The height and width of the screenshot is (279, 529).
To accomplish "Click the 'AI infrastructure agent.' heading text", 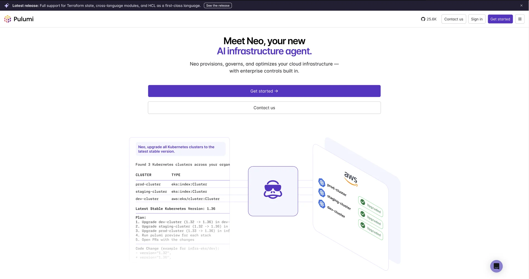I will [264, 51].
